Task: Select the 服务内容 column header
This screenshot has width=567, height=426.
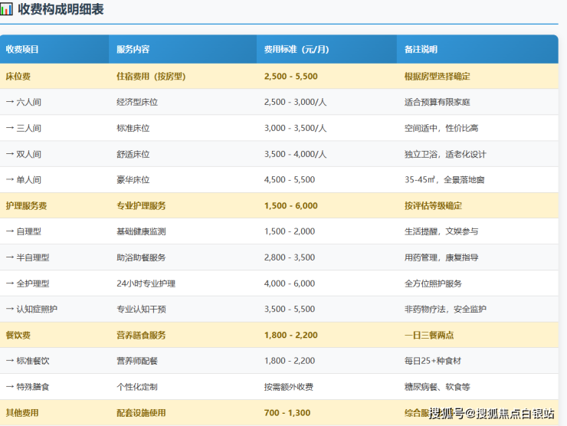Action: point(133,49)
